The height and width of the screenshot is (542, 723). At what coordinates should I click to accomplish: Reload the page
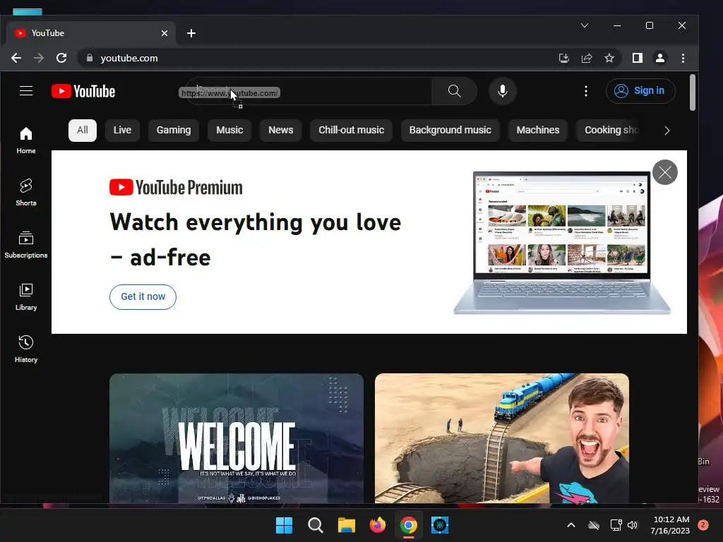(61, 58)
